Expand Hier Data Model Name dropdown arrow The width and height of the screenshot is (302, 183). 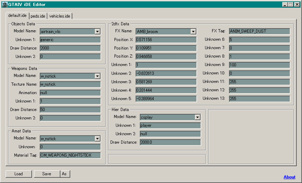(x=197, y=117)
